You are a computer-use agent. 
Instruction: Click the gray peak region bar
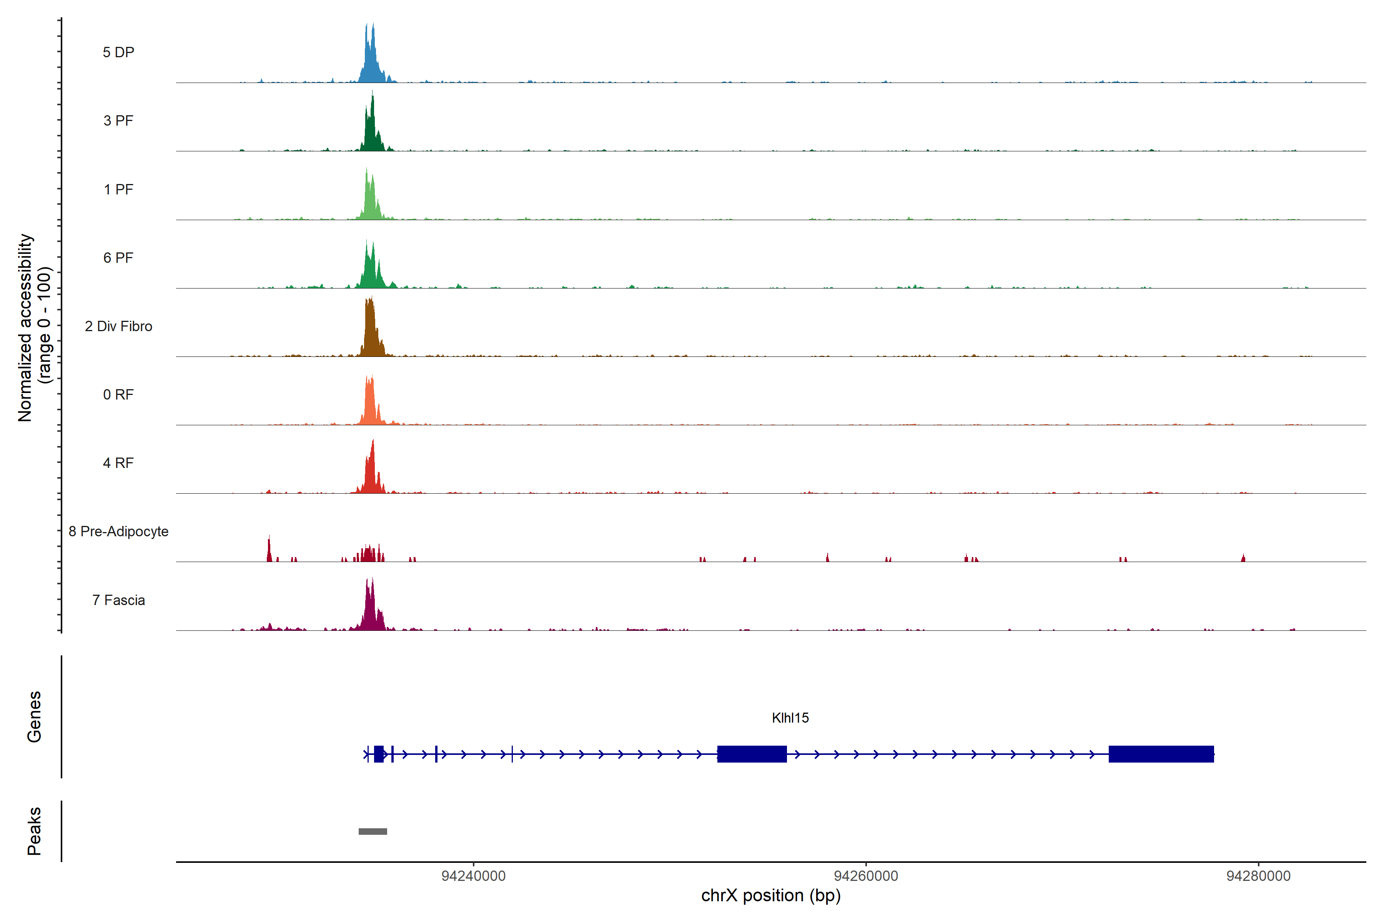[373, 831]
